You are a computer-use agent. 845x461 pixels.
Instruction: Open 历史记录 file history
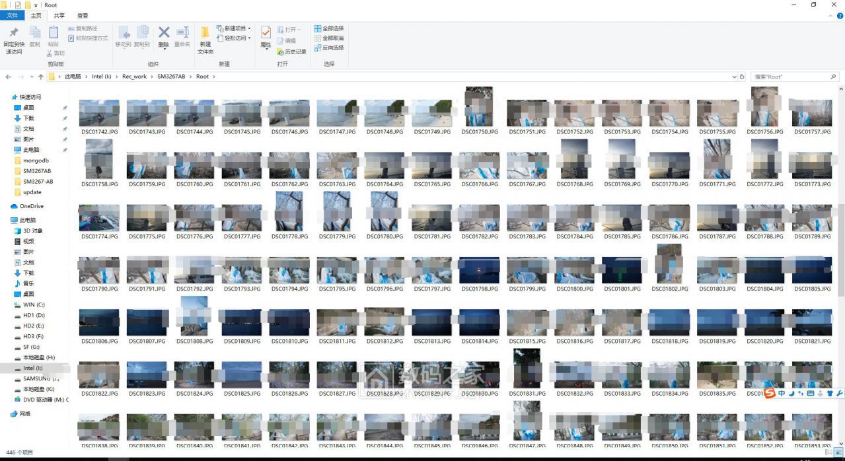click(x=291, y=52)
